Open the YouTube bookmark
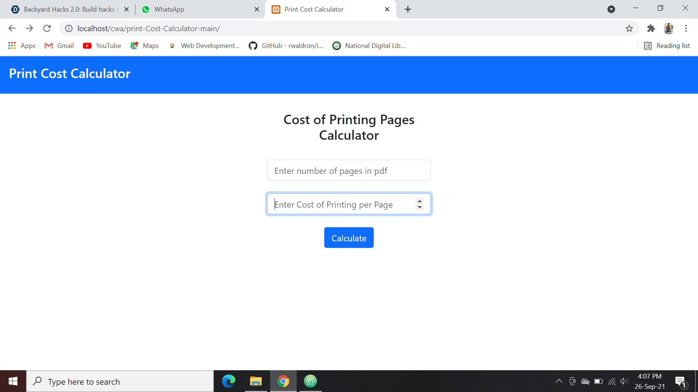 point(102,45)
